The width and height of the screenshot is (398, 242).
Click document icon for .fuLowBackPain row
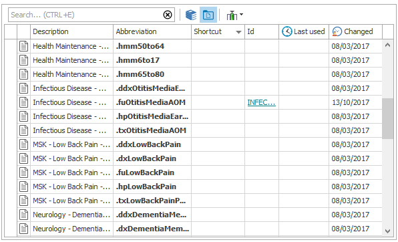click(23, 172)
